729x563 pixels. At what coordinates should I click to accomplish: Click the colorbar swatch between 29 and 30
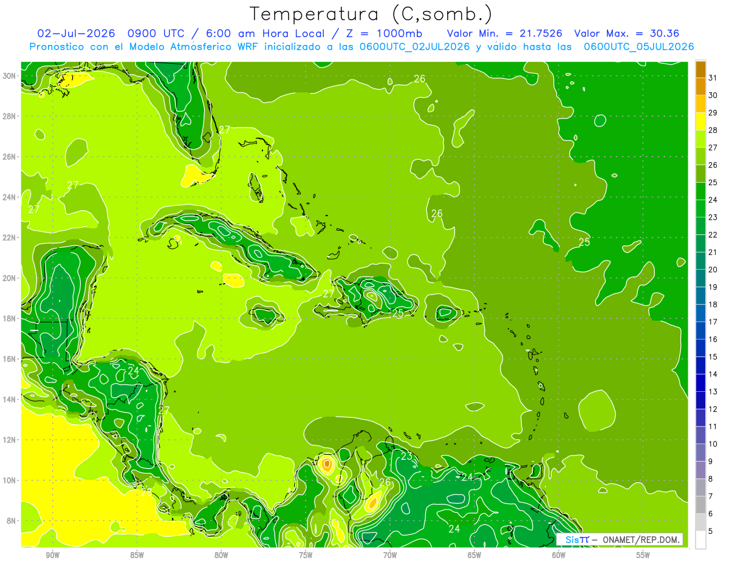pos(700,103)
